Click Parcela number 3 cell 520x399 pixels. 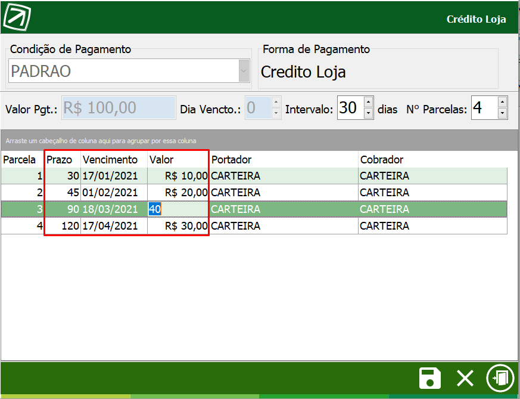tap(23, 209)
